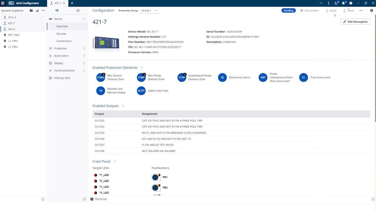Click the 21MG Mho Ground Distance icon
The height and width of the screenshot is (211, 376).
pyautogui.click(x=100, y=77)
